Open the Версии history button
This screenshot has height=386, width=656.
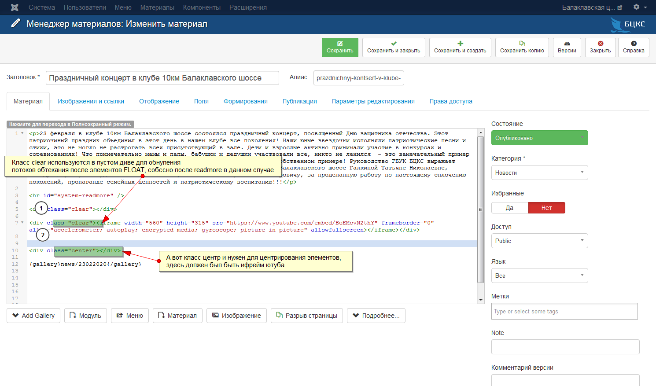[567, 47]
